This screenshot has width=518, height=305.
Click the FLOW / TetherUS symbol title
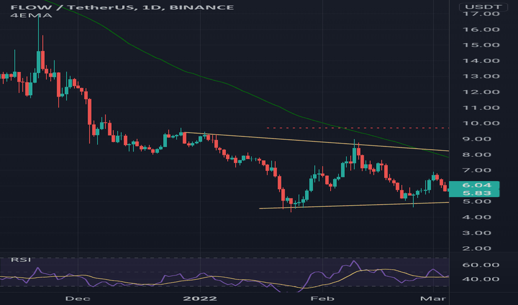click(x=122, y=7)
